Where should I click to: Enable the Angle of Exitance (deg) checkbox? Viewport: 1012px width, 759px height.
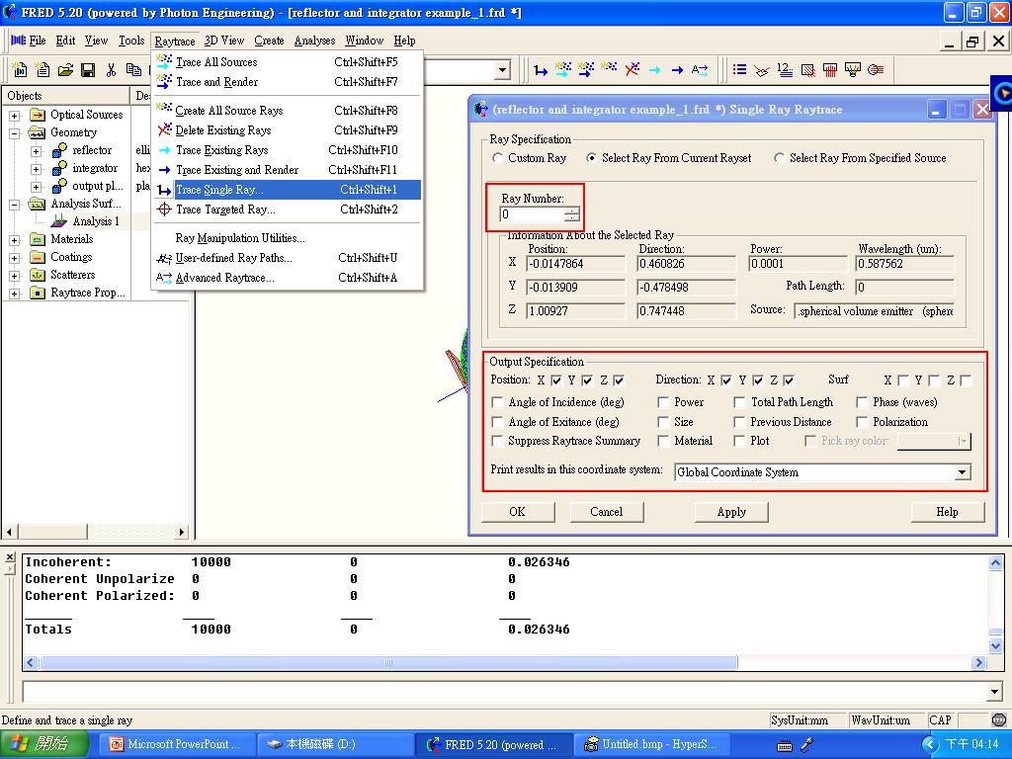(x=497, y=422)
